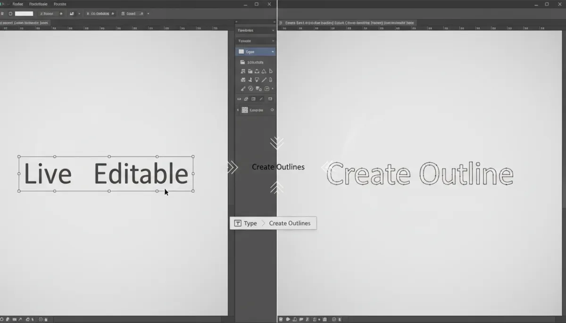This screenshot has width=566, height=323.
Task: Click the rounded note edit icon in the panel
Action: pos(266,88)
